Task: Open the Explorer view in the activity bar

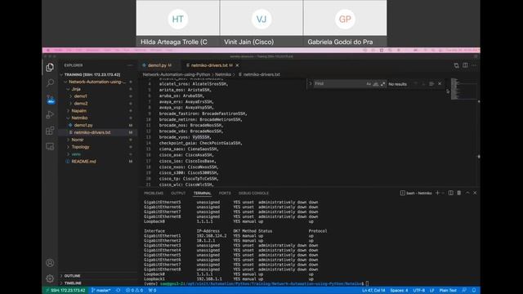Action: coord(50,67)
